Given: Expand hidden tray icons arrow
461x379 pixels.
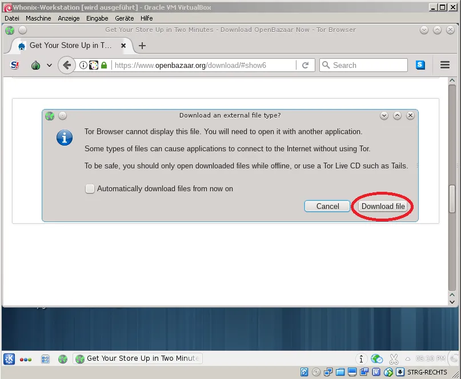Looking at the screenshot, I should tap(408, 358).
